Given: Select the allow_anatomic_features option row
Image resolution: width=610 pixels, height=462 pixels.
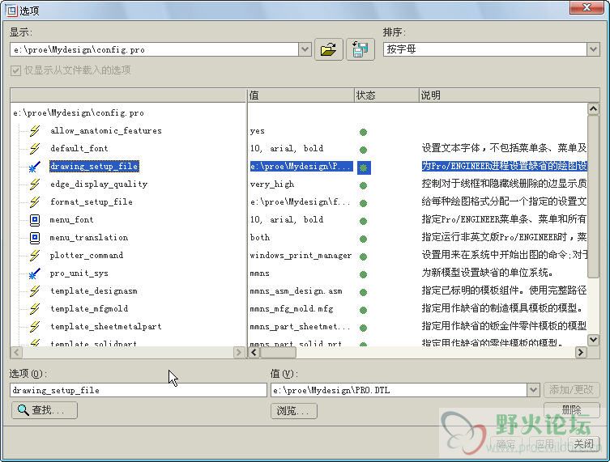Looking at the screenshot, I should pyautogui.click(x=106, y=131).
